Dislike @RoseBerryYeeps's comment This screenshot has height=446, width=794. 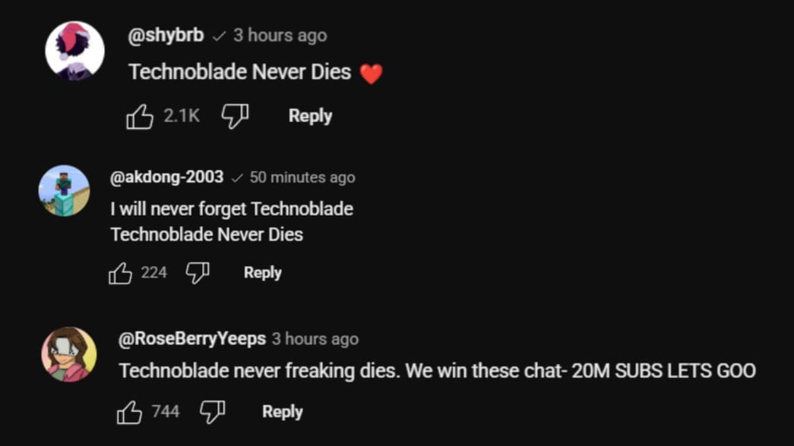(214, 410)
